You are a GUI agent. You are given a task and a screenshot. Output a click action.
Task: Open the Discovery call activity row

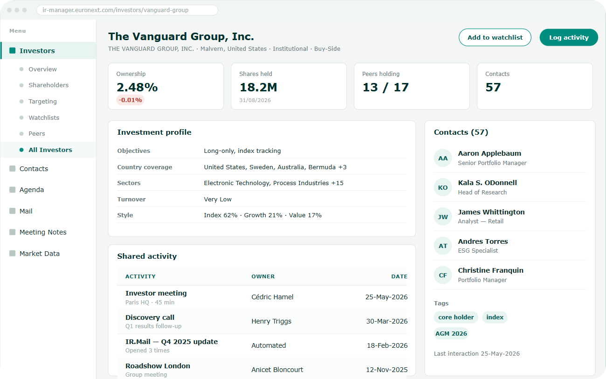262,322
